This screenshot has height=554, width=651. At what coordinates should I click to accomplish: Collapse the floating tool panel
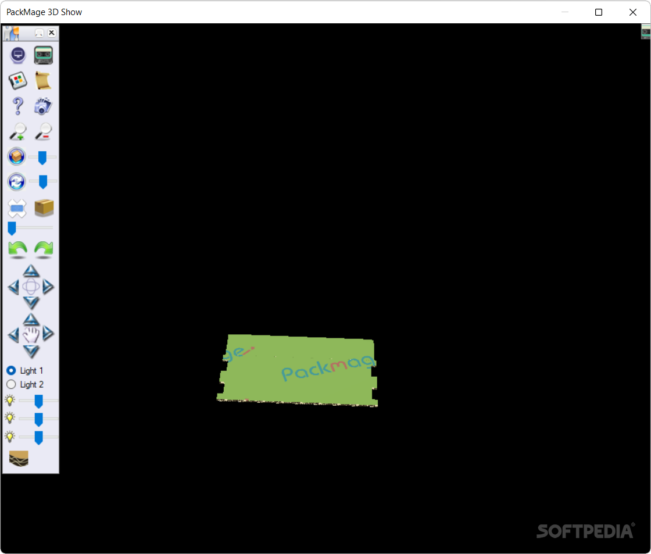point(39,33)
